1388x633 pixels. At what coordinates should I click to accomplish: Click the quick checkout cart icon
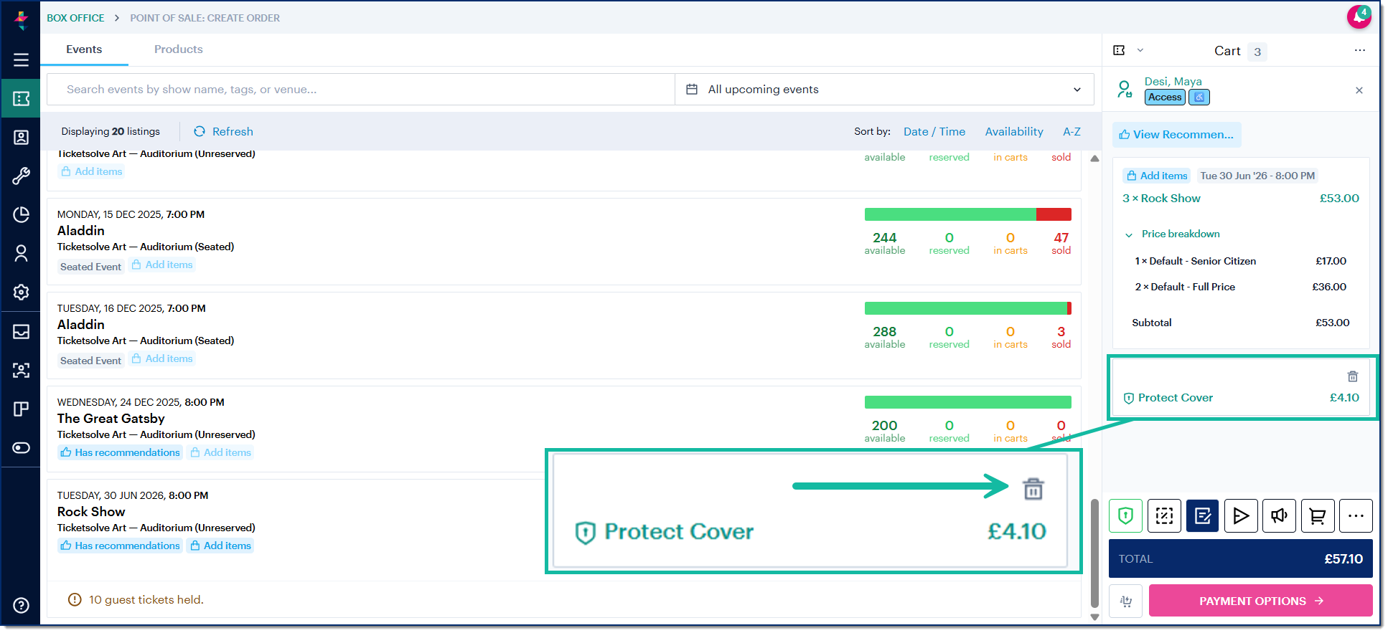click(1125, 601)
